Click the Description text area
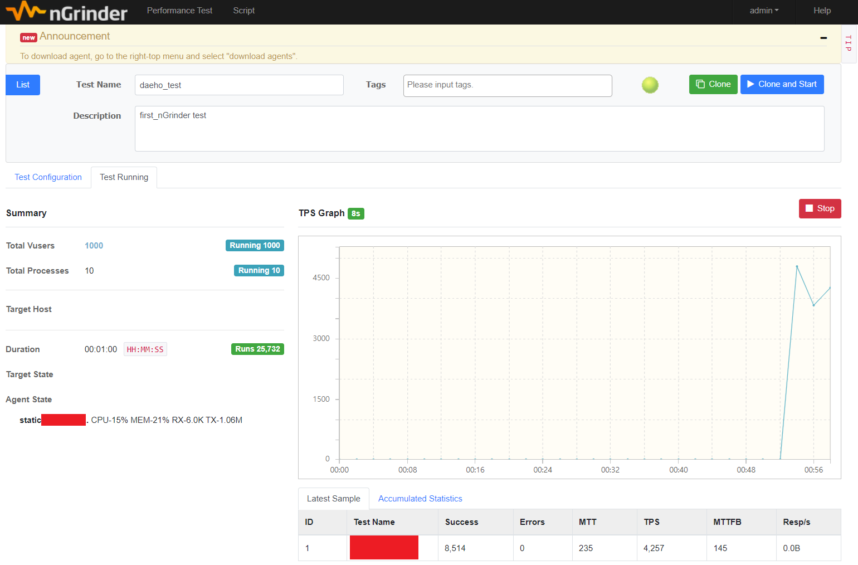858x565 pixels. click(x=479, y=129)
